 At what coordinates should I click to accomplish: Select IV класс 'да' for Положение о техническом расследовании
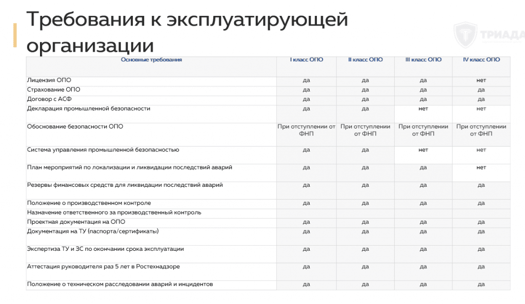tap(481, 285)
